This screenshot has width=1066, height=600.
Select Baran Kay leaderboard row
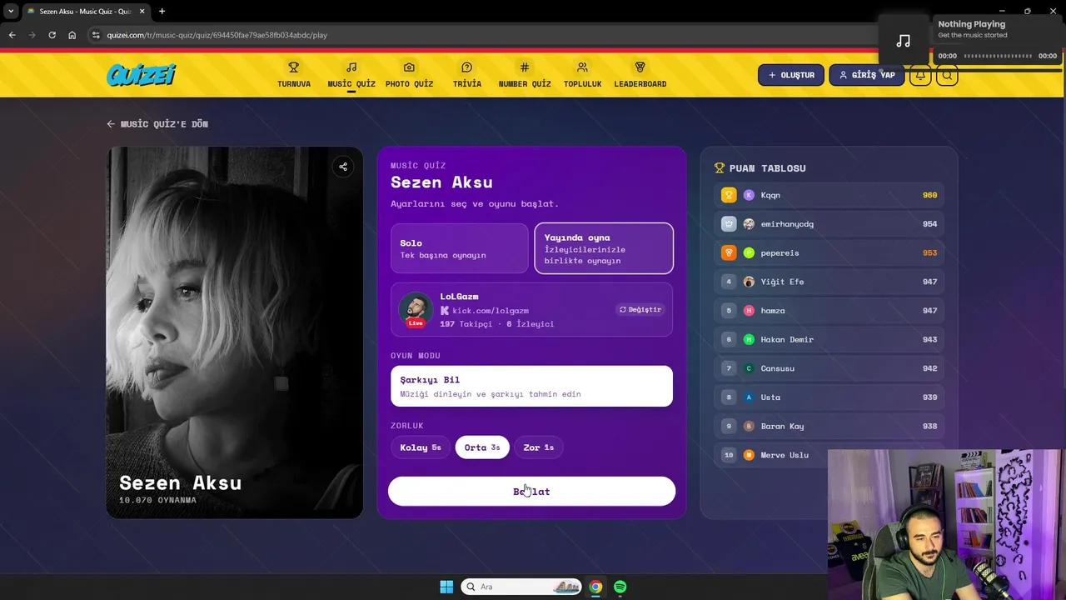829,426
